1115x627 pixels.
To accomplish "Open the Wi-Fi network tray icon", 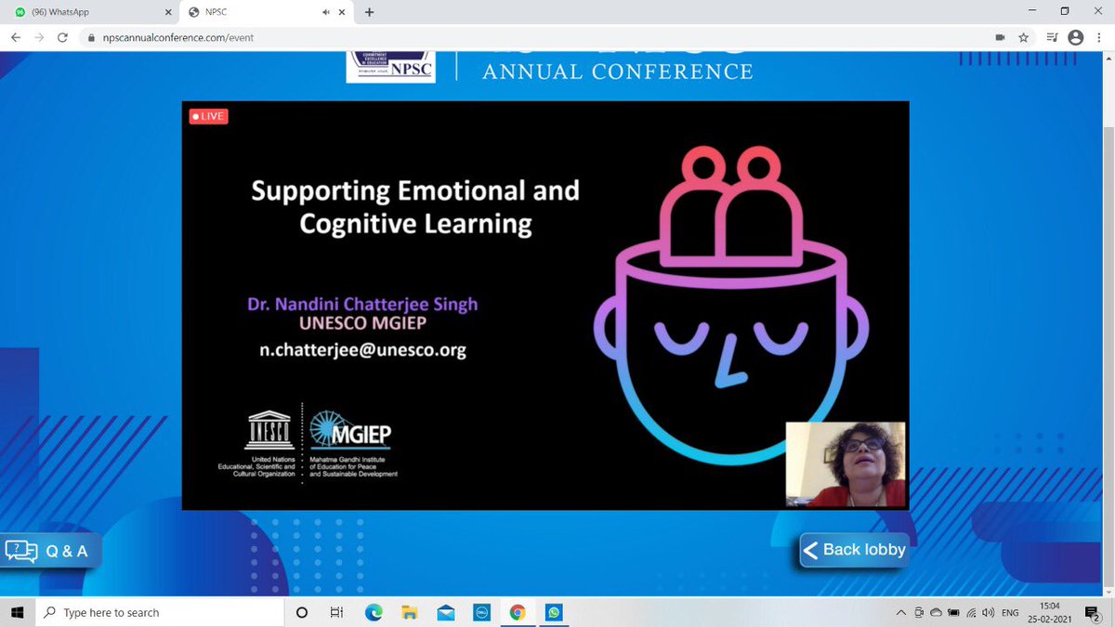I will 971,613.
